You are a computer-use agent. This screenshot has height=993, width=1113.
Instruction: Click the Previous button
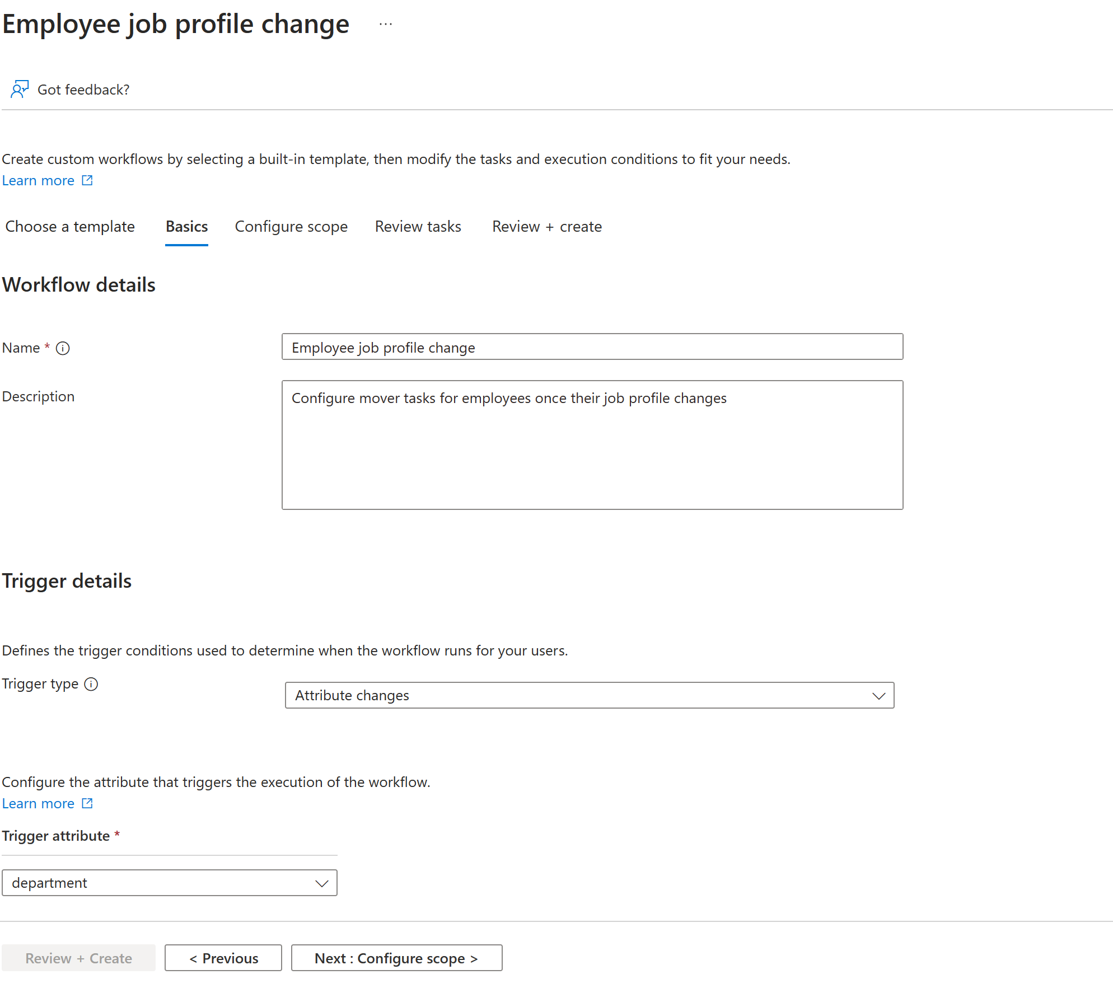[x=223, y=958]
